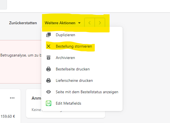Click the Zurückerstatten button

click(23, 23)
